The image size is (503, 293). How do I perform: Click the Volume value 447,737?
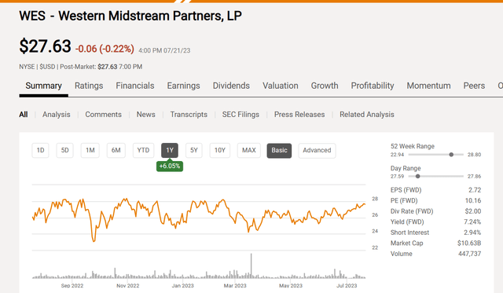(x=470, y=254)
